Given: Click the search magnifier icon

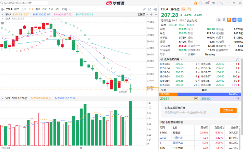Looking at the screenshot, I should (x=2, y=3).
